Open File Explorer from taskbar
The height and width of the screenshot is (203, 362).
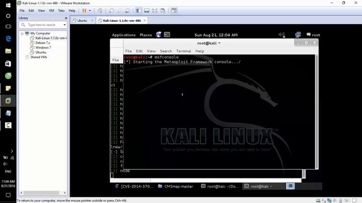coord(8,51)
